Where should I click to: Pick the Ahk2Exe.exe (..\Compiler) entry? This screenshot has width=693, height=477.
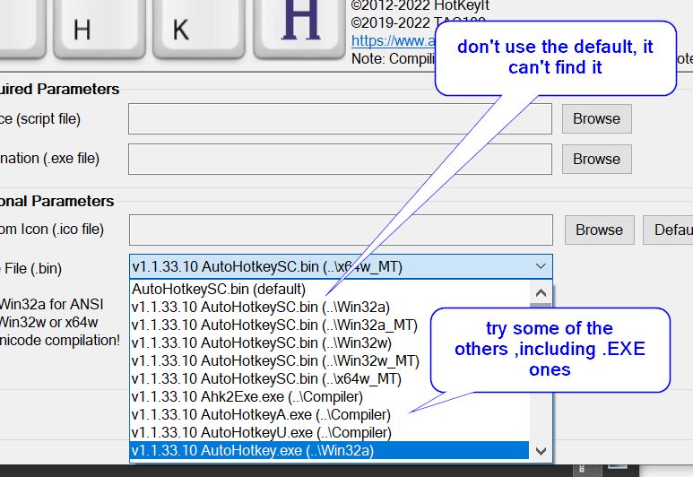pyautogui.click(x=247, y=396)
